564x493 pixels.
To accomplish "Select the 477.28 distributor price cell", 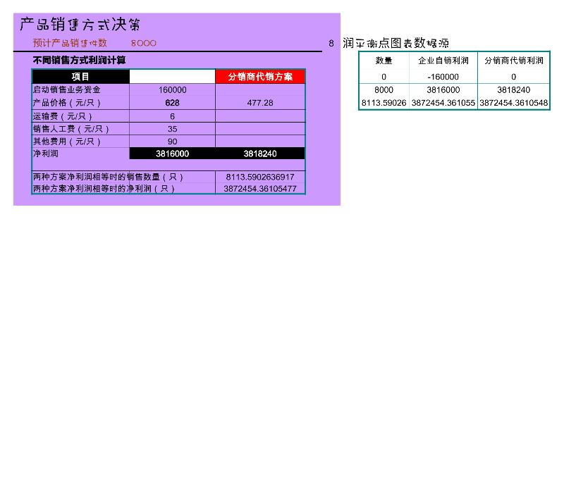I will 260,103.
